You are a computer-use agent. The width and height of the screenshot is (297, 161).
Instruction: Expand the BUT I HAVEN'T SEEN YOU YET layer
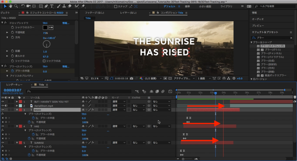tap(17, 102)
